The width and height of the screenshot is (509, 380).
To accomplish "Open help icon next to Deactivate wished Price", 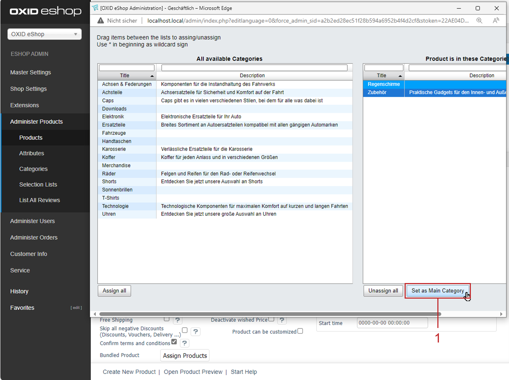I will [x=282, y=320].
